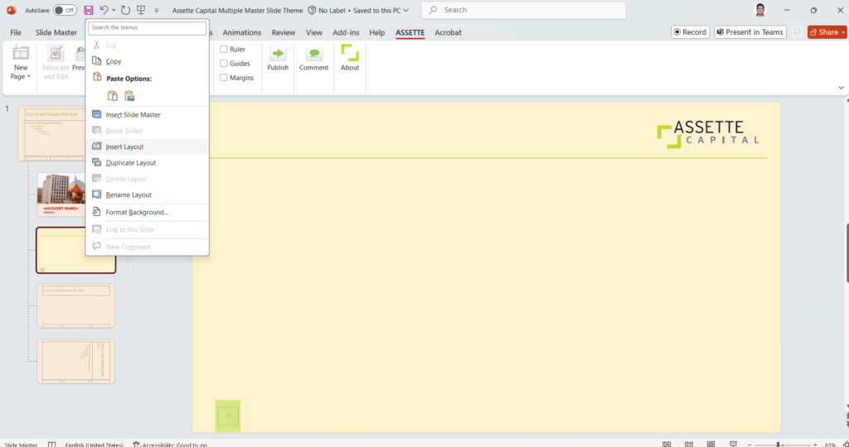Choose Copy from context menu
Screen dimensions: 849x447
148,61
